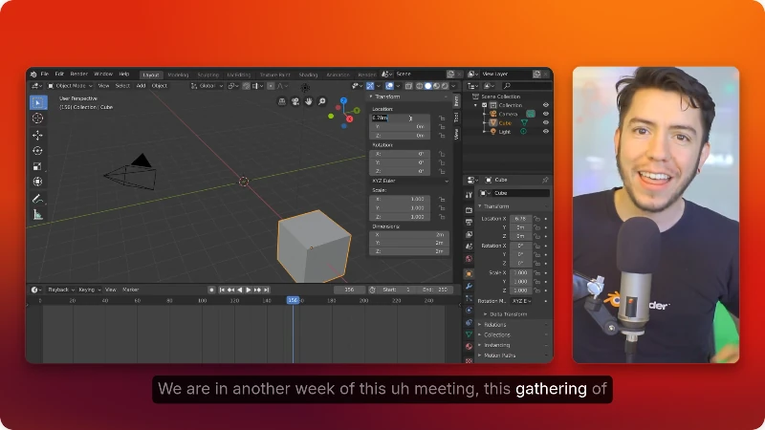Open the timeline Keying dropdown

(x=89, y=290)
